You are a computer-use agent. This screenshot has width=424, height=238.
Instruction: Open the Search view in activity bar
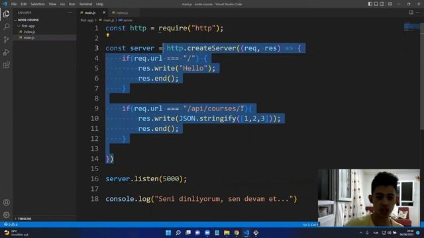click(x=6, y=26)
